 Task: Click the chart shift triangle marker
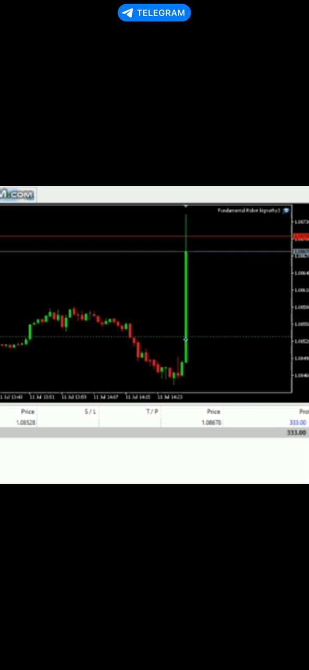pyautogui.click(x=186, y=207)
